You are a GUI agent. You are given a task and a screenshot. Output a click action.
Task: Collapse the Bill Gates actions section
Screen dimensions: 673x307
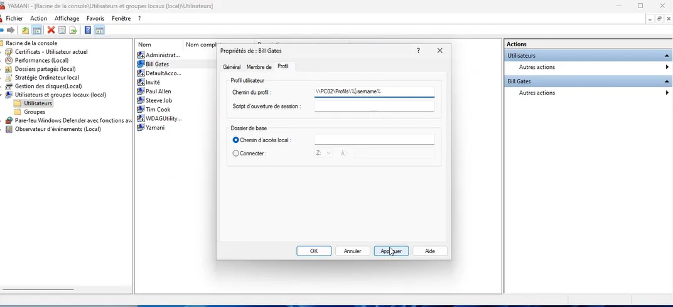tap(667, 81)
